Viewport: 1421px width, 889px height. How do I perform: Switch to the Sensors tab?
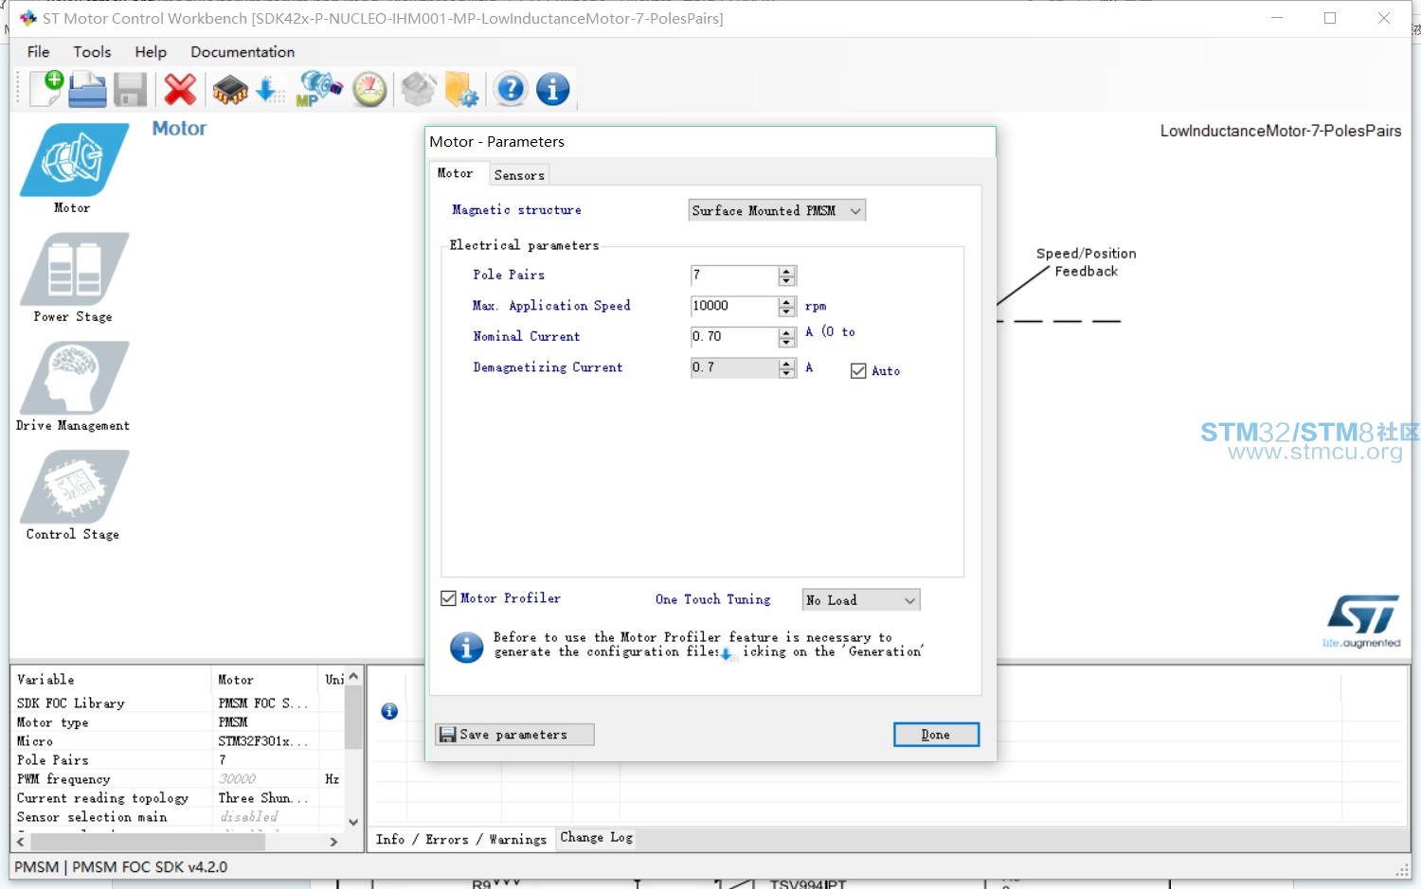point(519,175)
